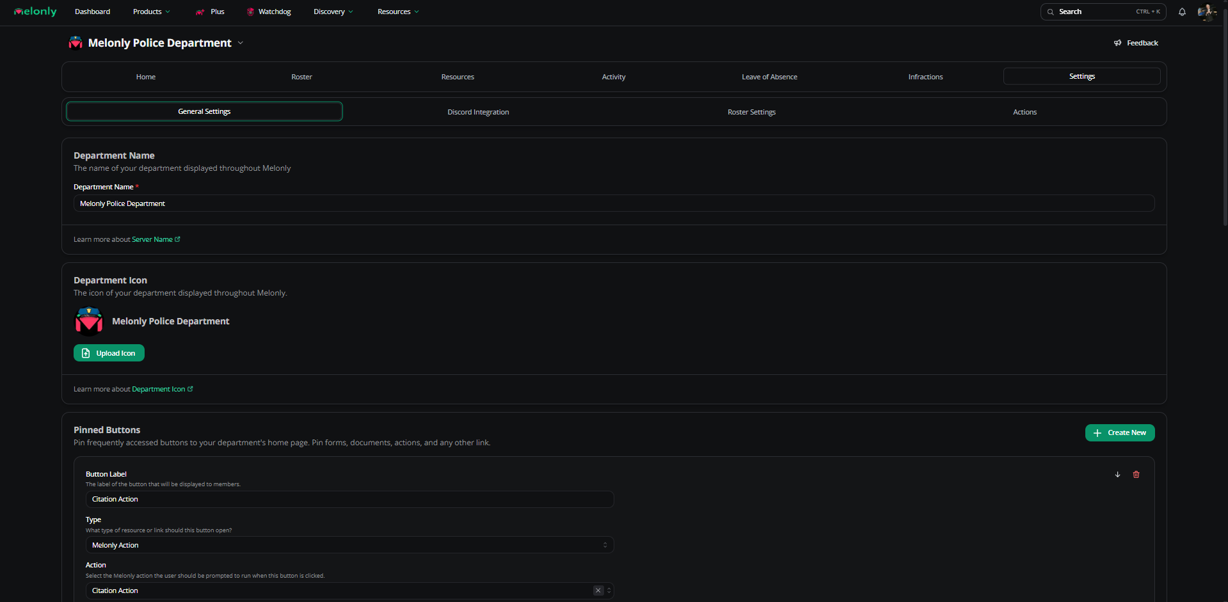This screenshot has height=602, width=1228.
Task: Move the Citation Action button down
Action: [x=1117, y=474]
